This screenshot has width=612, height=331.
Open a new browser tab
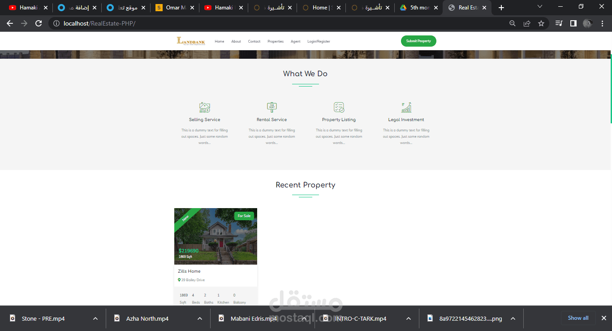(x=501, y=8)
